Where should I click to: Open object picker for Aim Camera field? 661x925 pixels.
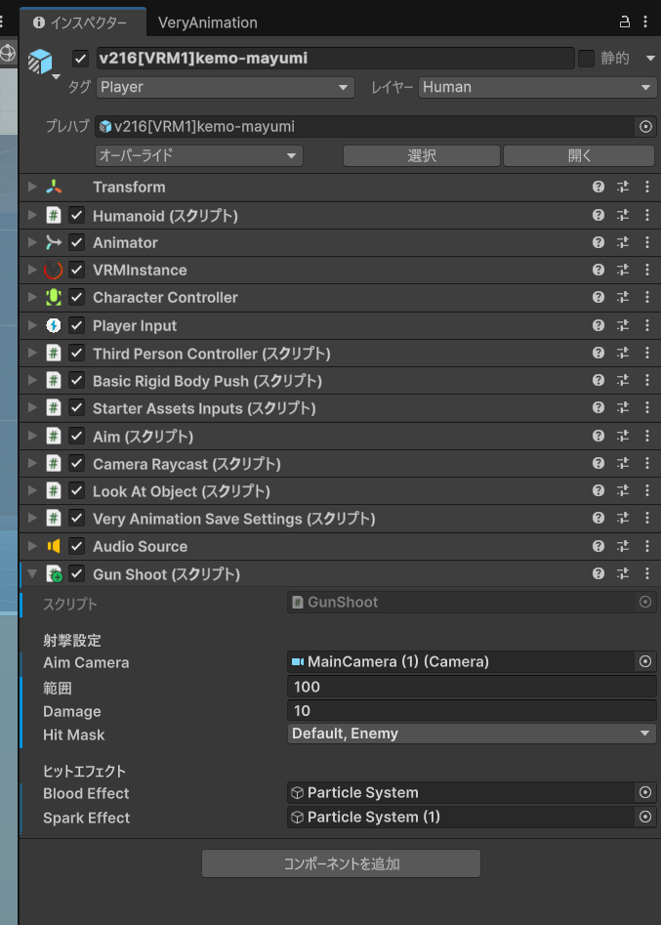(x=644, y=662)
